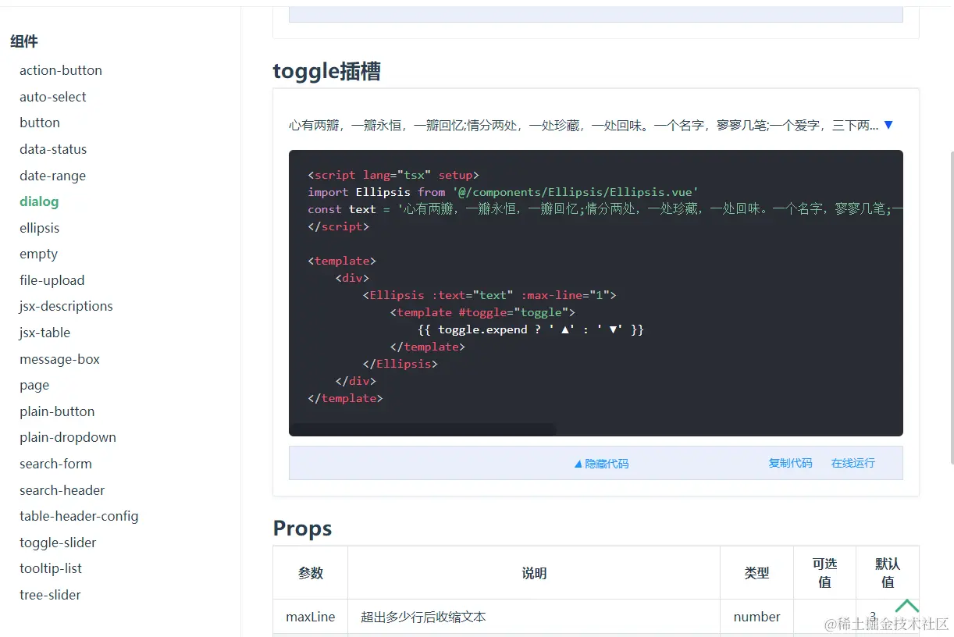Viewport: 954px width, 637px height.
Task: Click the code block horizontal scrollbar
Action: pyautogui.click(x=422, y=429)
